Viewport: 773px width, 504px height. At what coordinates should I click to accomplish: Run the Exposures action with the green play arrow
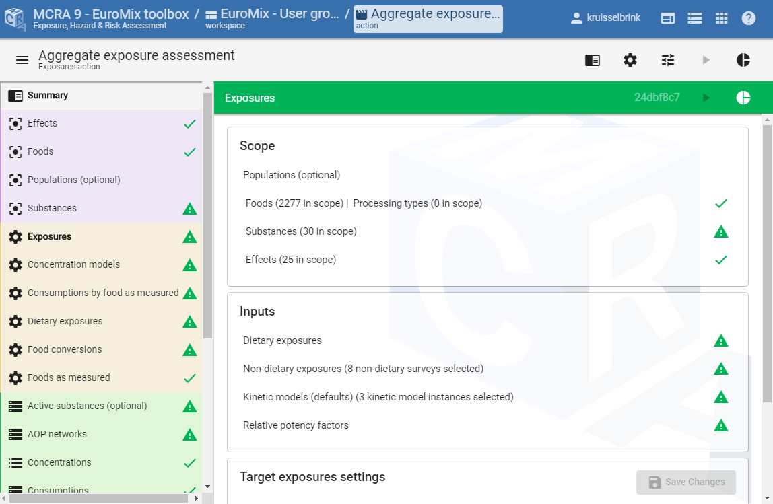(707, 97)
